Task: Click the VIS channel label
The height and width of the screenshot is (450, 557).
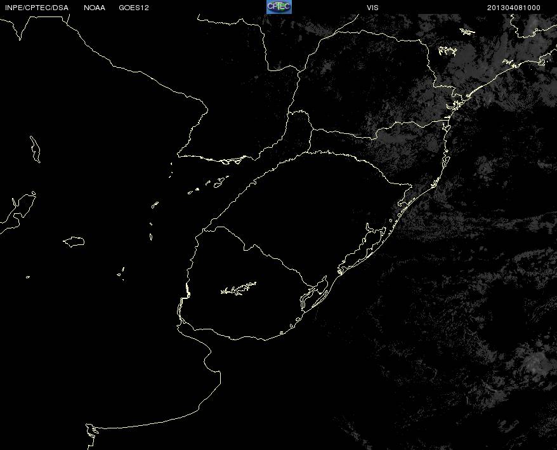Action: coord(372,8)
